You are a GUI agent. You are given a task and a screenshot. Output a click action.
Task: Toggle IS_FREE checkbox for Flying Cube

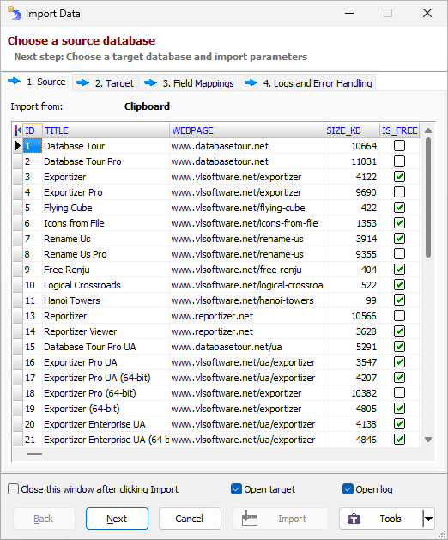click(399, 208)
